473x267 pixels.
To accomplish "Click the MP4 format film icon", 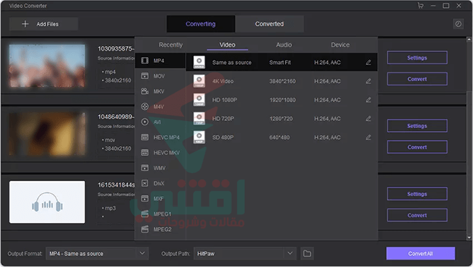I will 145,61.
